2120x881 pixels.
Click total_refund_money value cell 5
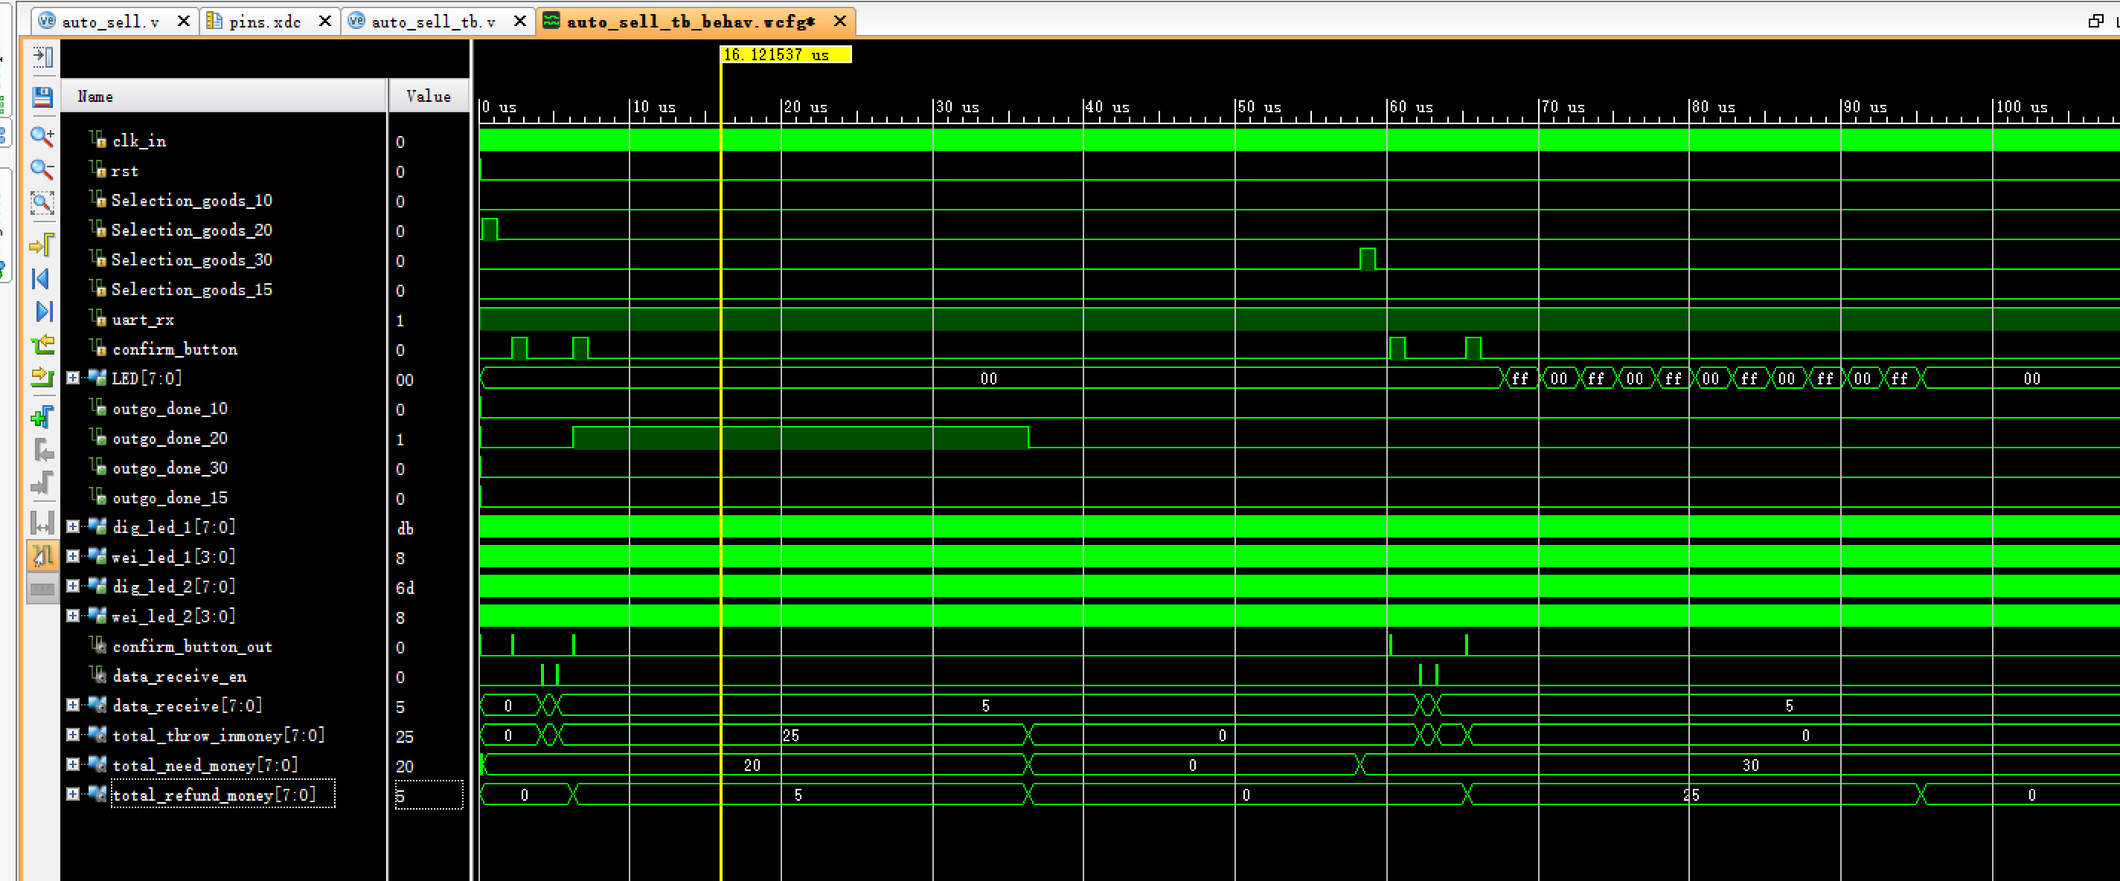pos(429,796)
